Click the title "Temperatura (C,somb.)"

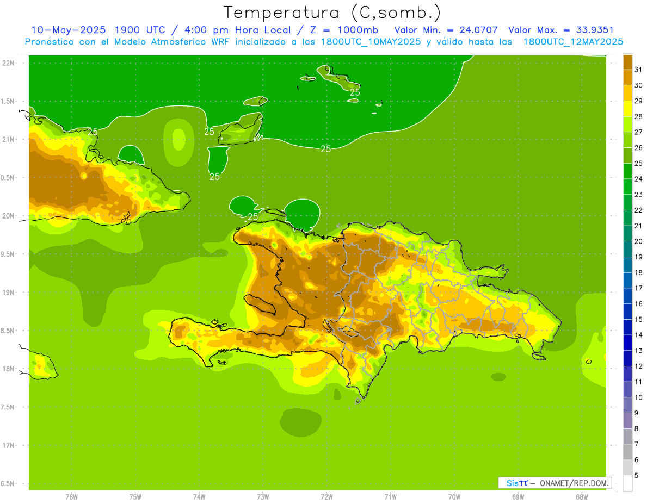[332, 13]
